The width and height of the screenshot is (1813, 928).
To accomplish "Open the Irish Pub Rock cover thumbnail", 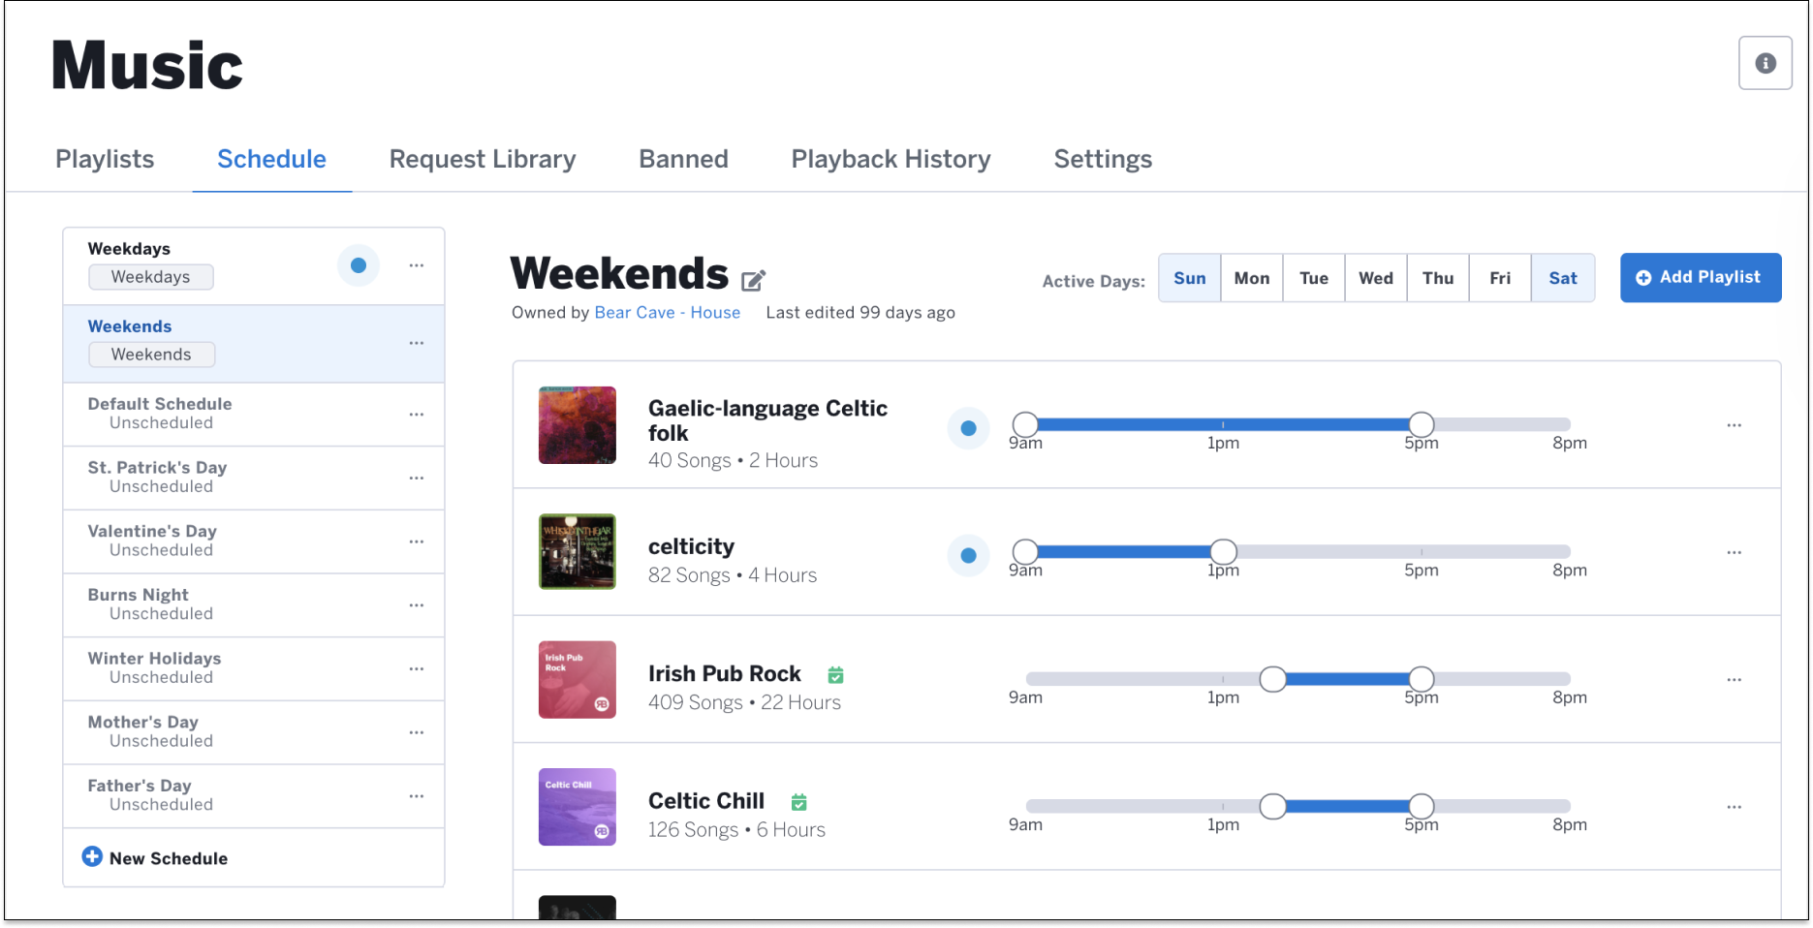I will coord(578,680).
